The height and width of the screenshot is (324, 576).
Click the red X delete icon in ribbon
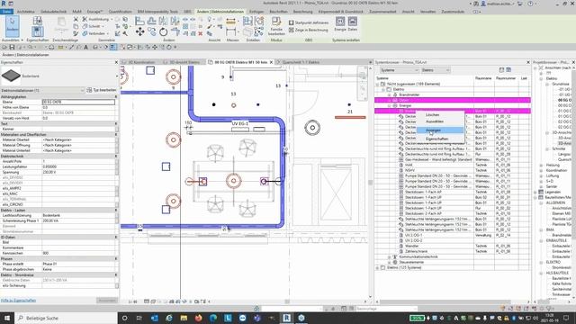click(x=200, y=33)
